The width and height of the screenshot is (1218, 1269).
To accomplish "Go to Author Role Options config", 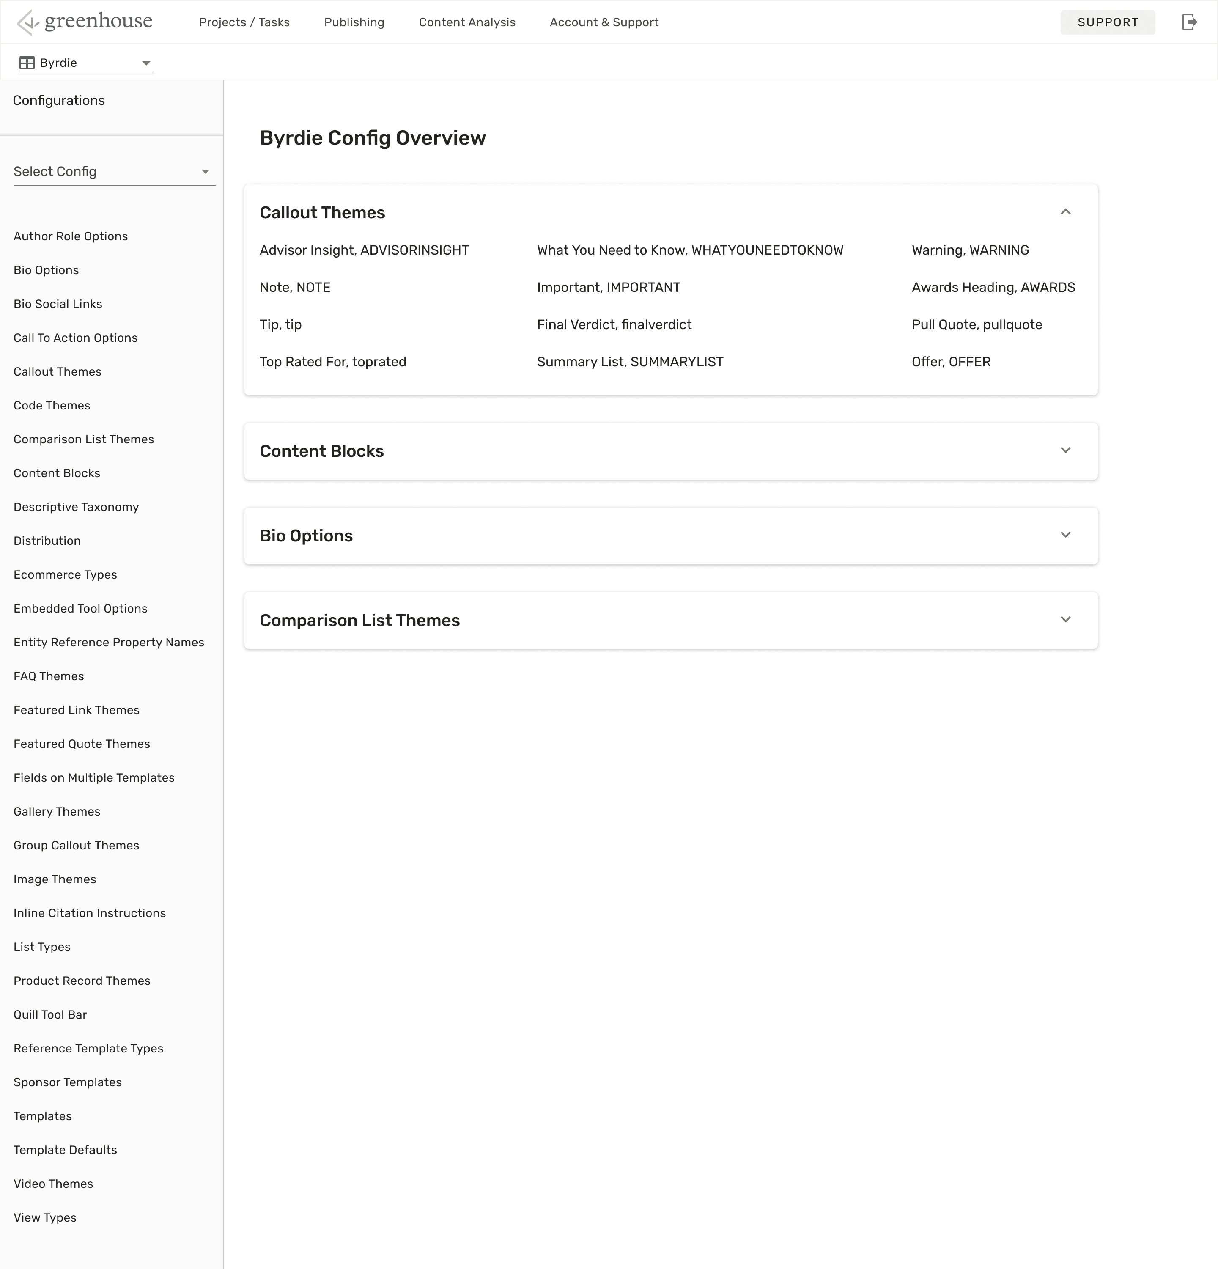I will click(x=71, y=236).
